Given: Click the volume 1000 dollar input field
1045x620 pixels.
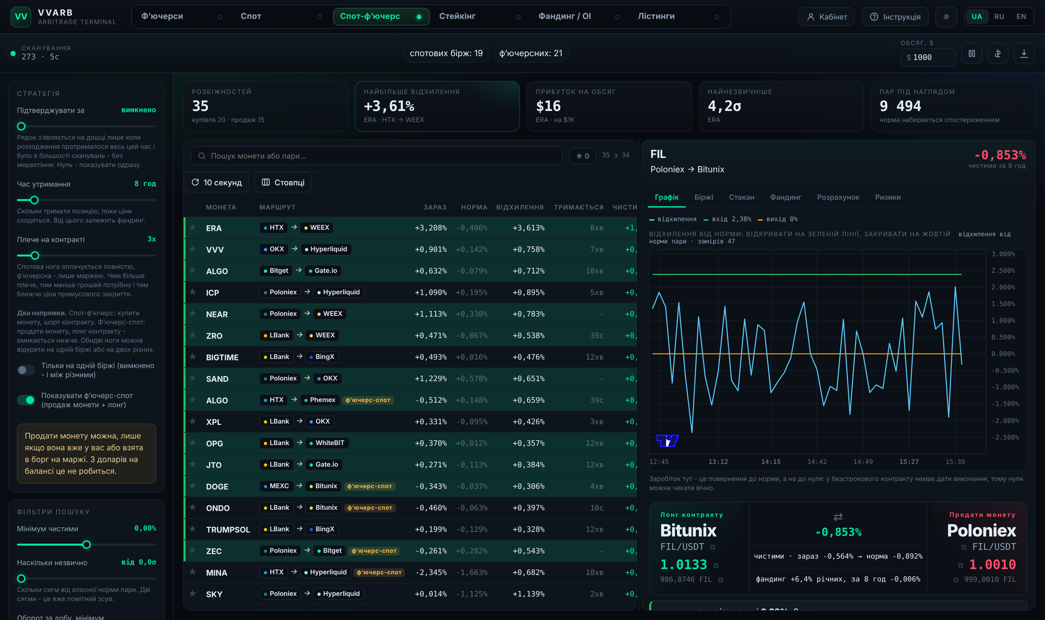Looking at the screenshot, I should pos(928,57).
